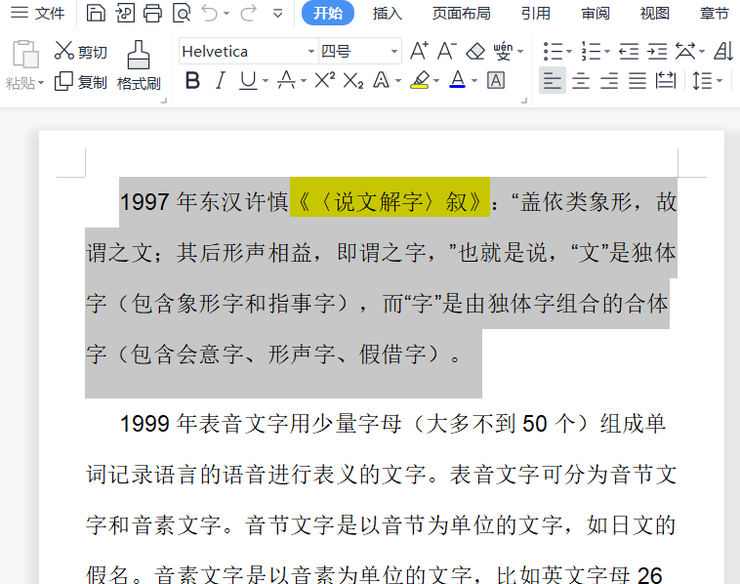
Task: Click the word 假名 in document
Action: pyautogui.click(x=107, y=574)
